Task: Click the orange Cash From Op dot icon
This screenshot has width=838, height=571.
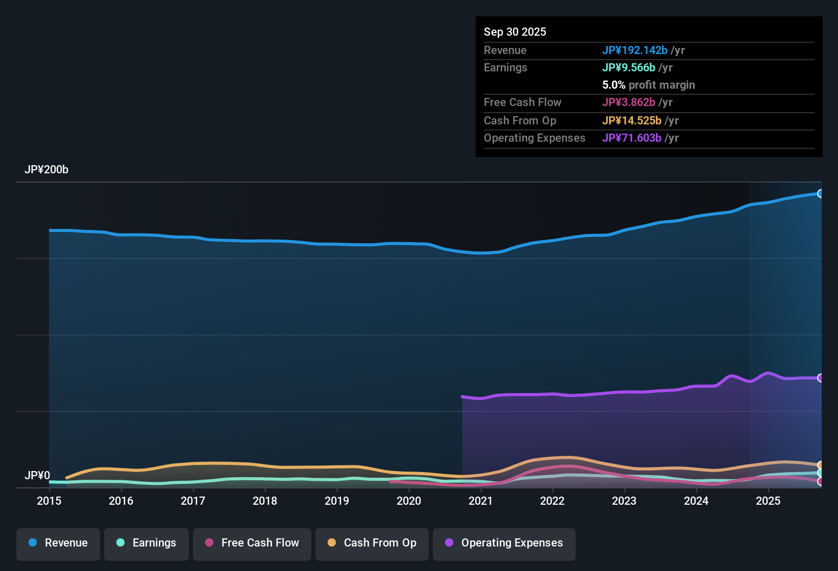Action: tap(331, 543)
